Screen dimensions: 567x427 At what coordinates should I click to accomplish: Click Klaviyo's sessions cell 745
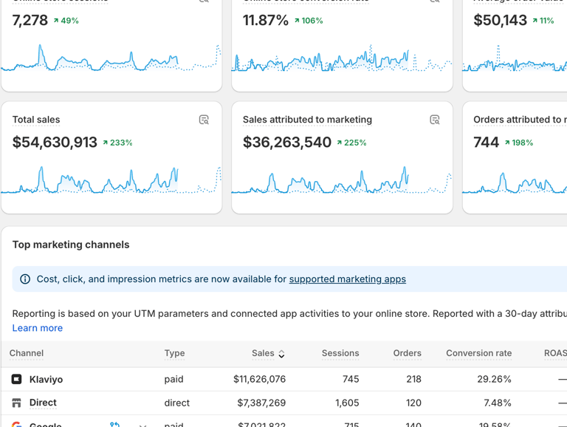351,379
